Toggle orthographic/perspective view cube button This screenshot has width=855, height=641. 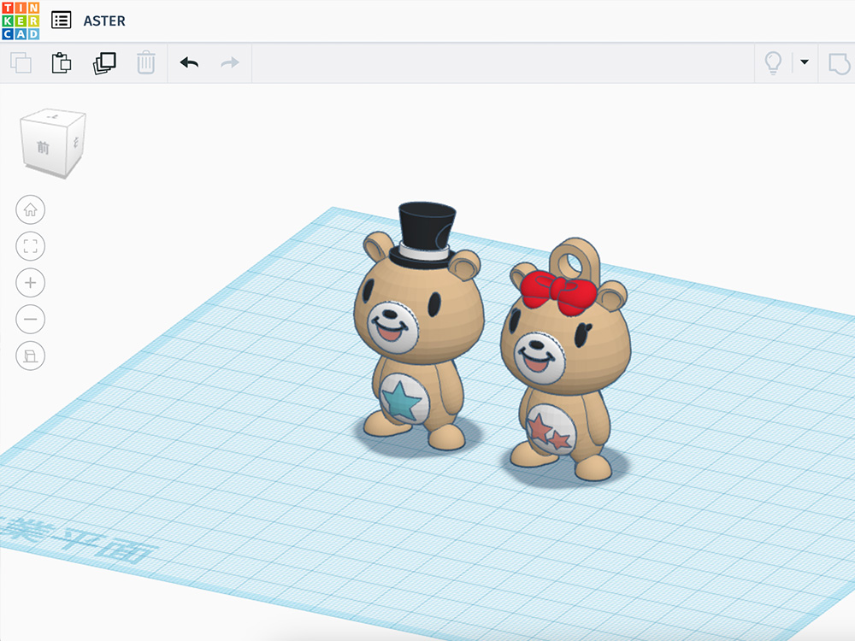(31, 356)
